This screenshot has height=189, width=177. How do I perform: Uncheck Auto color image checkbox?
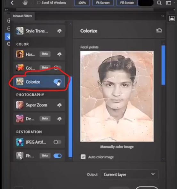[x=83, y=157]
